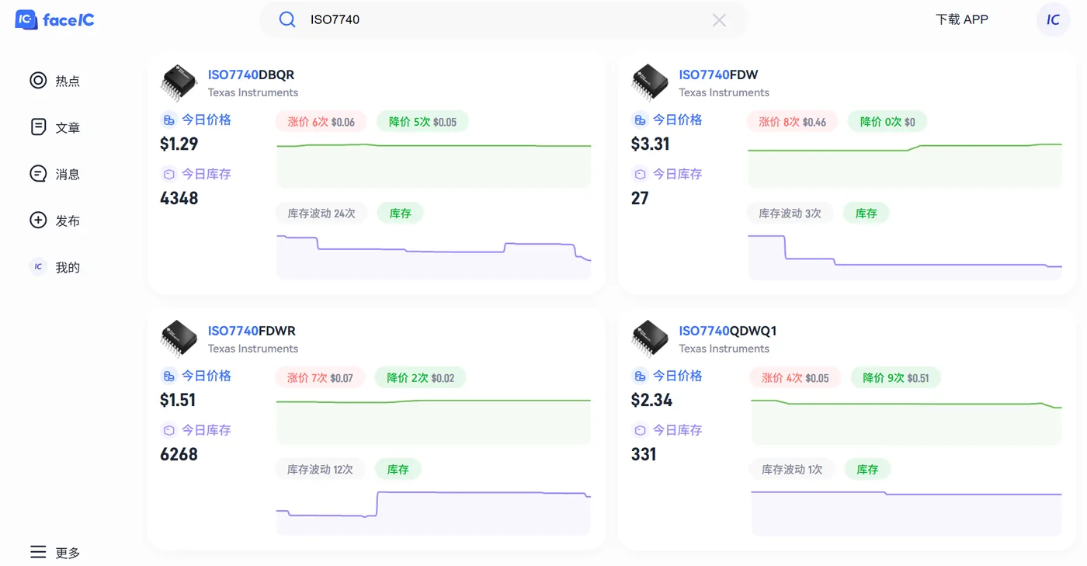Click the 热点 target icon
This screenshot has width=1087, height=566.
pos(38,80)
